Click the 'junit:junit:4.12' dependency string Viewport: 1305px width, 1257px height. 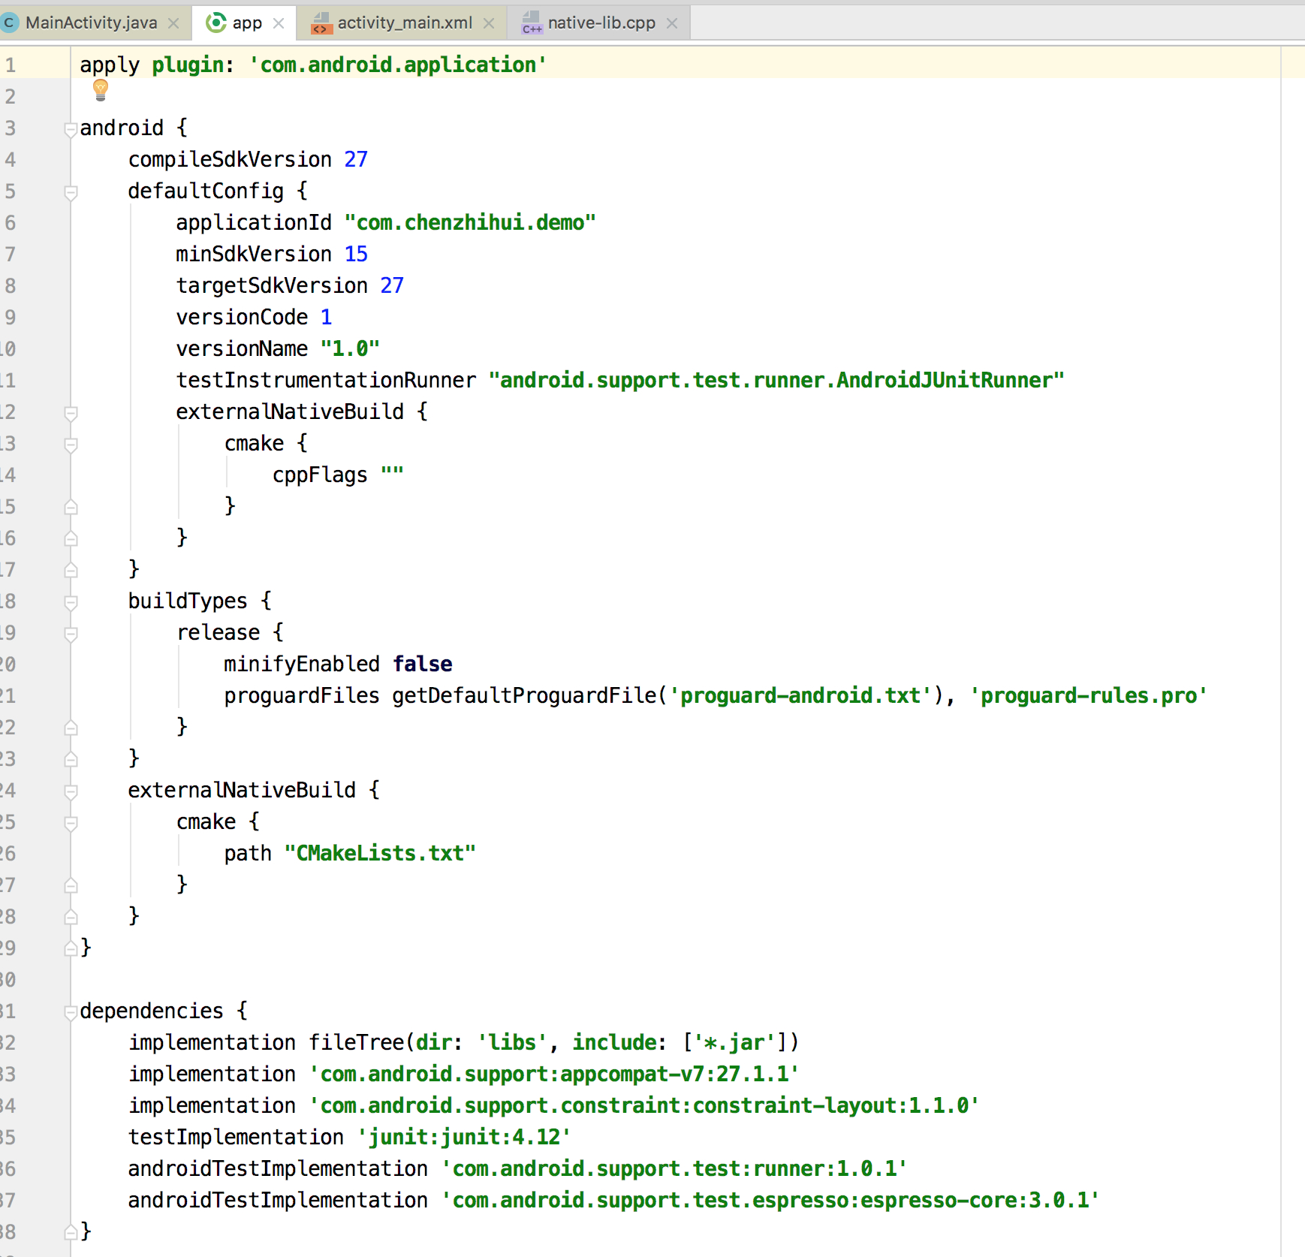[464, 1137]
